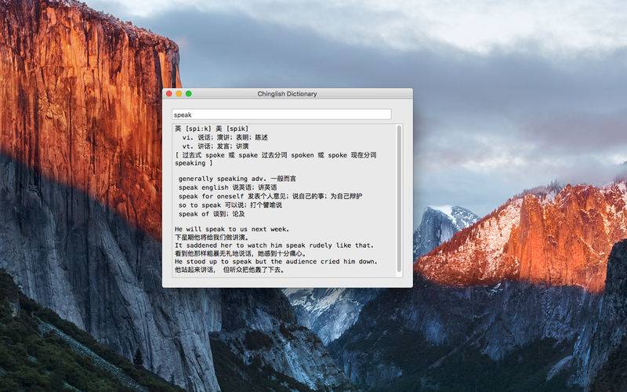Click the translation line starting "他站起来讲话"
This screenshot has height=392, width=627.
tap(230, 270)
